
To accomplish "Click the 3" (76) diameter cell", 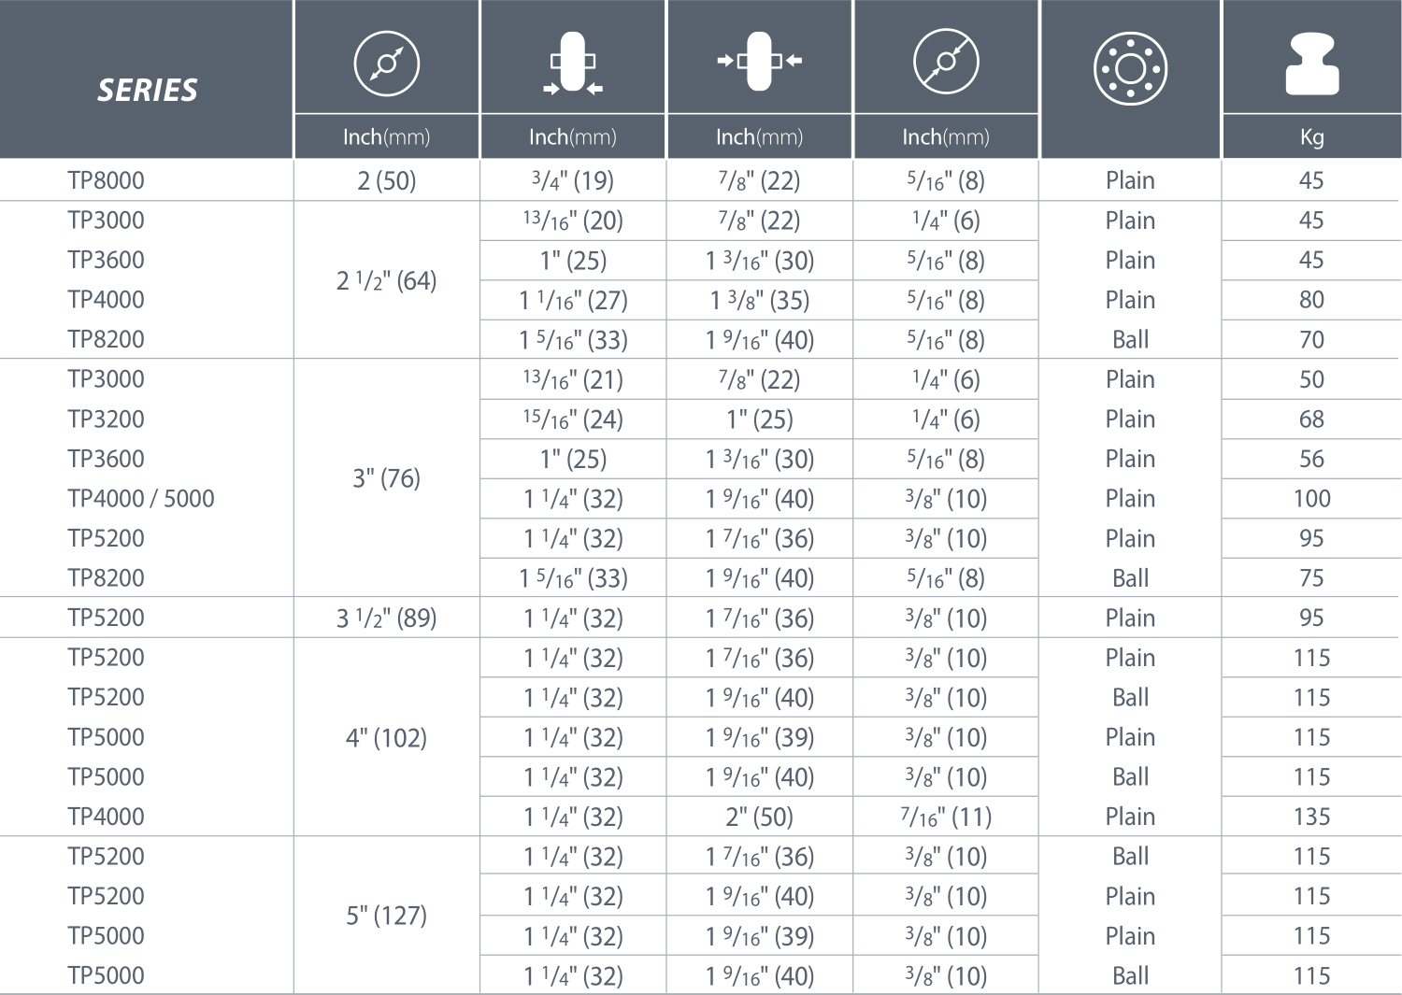I will [x=386, y=478].
